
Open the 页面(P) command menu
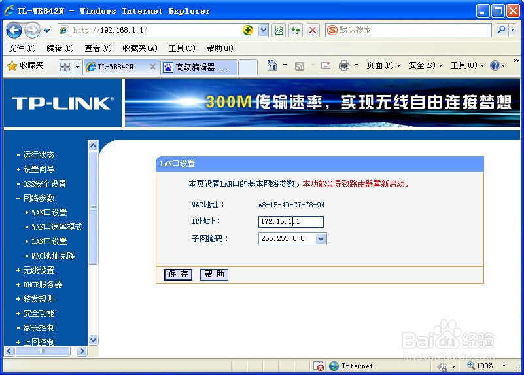pos(383,65)
